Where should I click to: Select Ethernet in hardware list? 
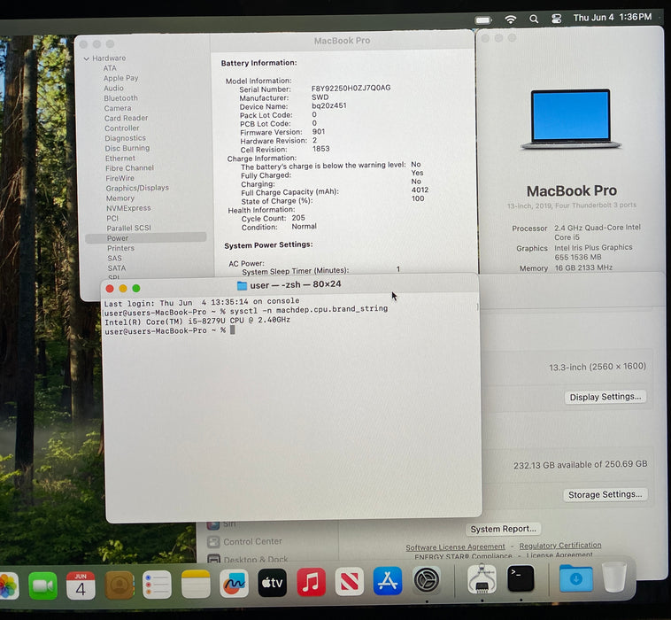[120, 159]
